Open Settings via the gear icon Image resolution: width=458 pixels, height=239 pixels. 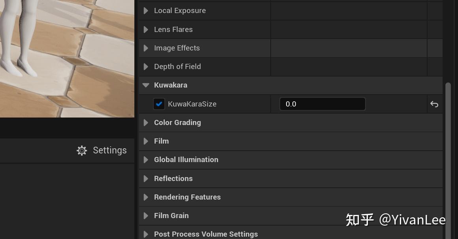(81, 150)
